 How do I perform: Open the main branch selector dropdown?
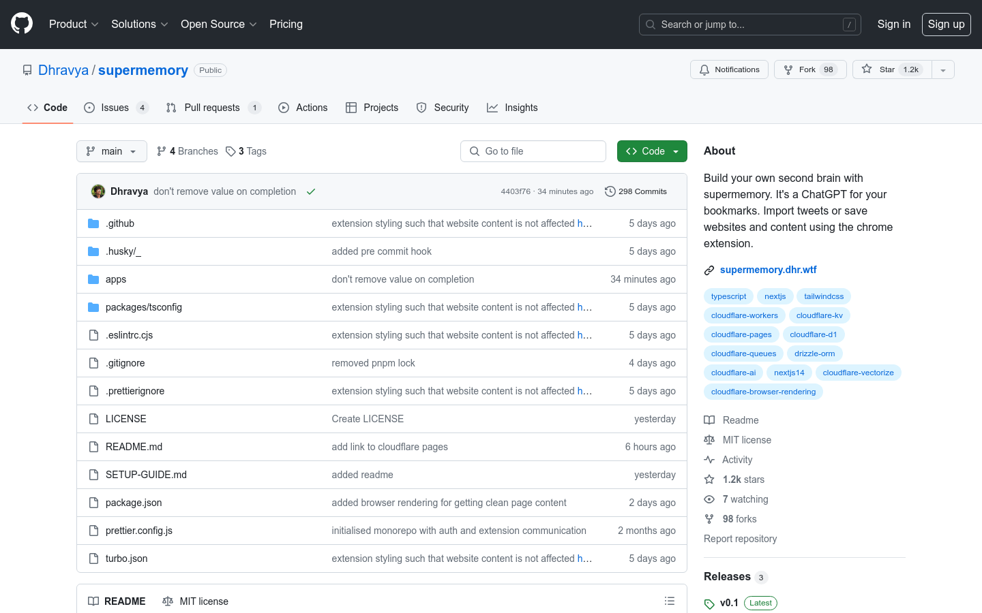click(x=112, y=151)
